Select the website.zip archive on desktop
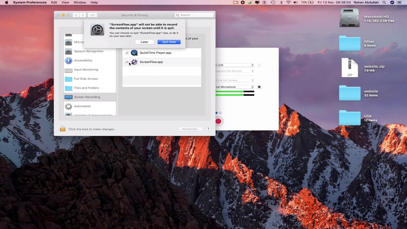 click(349, 67)
